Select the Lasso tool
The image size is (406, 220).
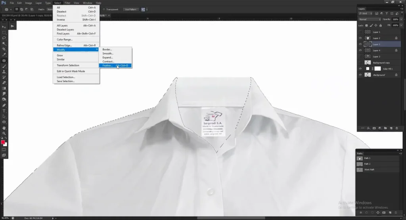pos(4,38)
